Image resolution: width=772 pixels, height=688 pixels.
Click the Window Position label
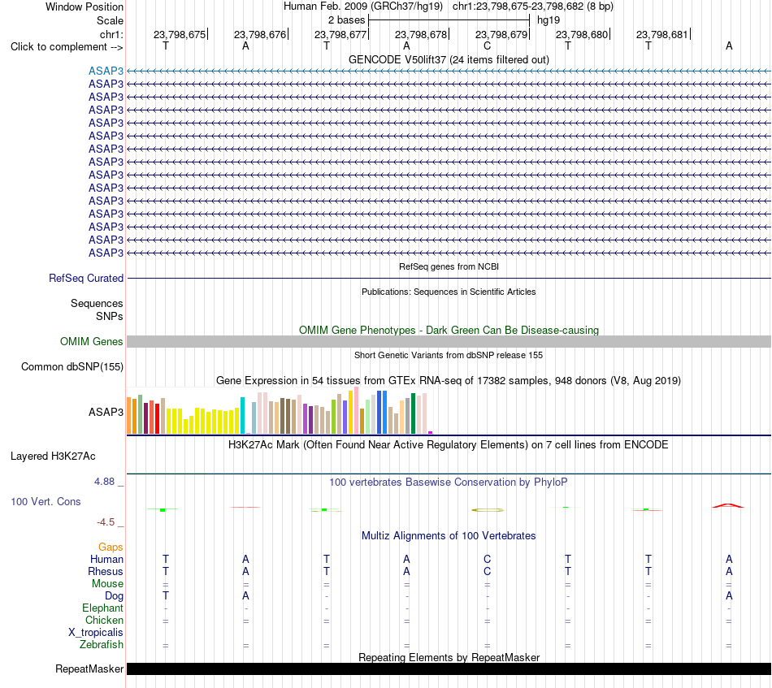(85, 6)
